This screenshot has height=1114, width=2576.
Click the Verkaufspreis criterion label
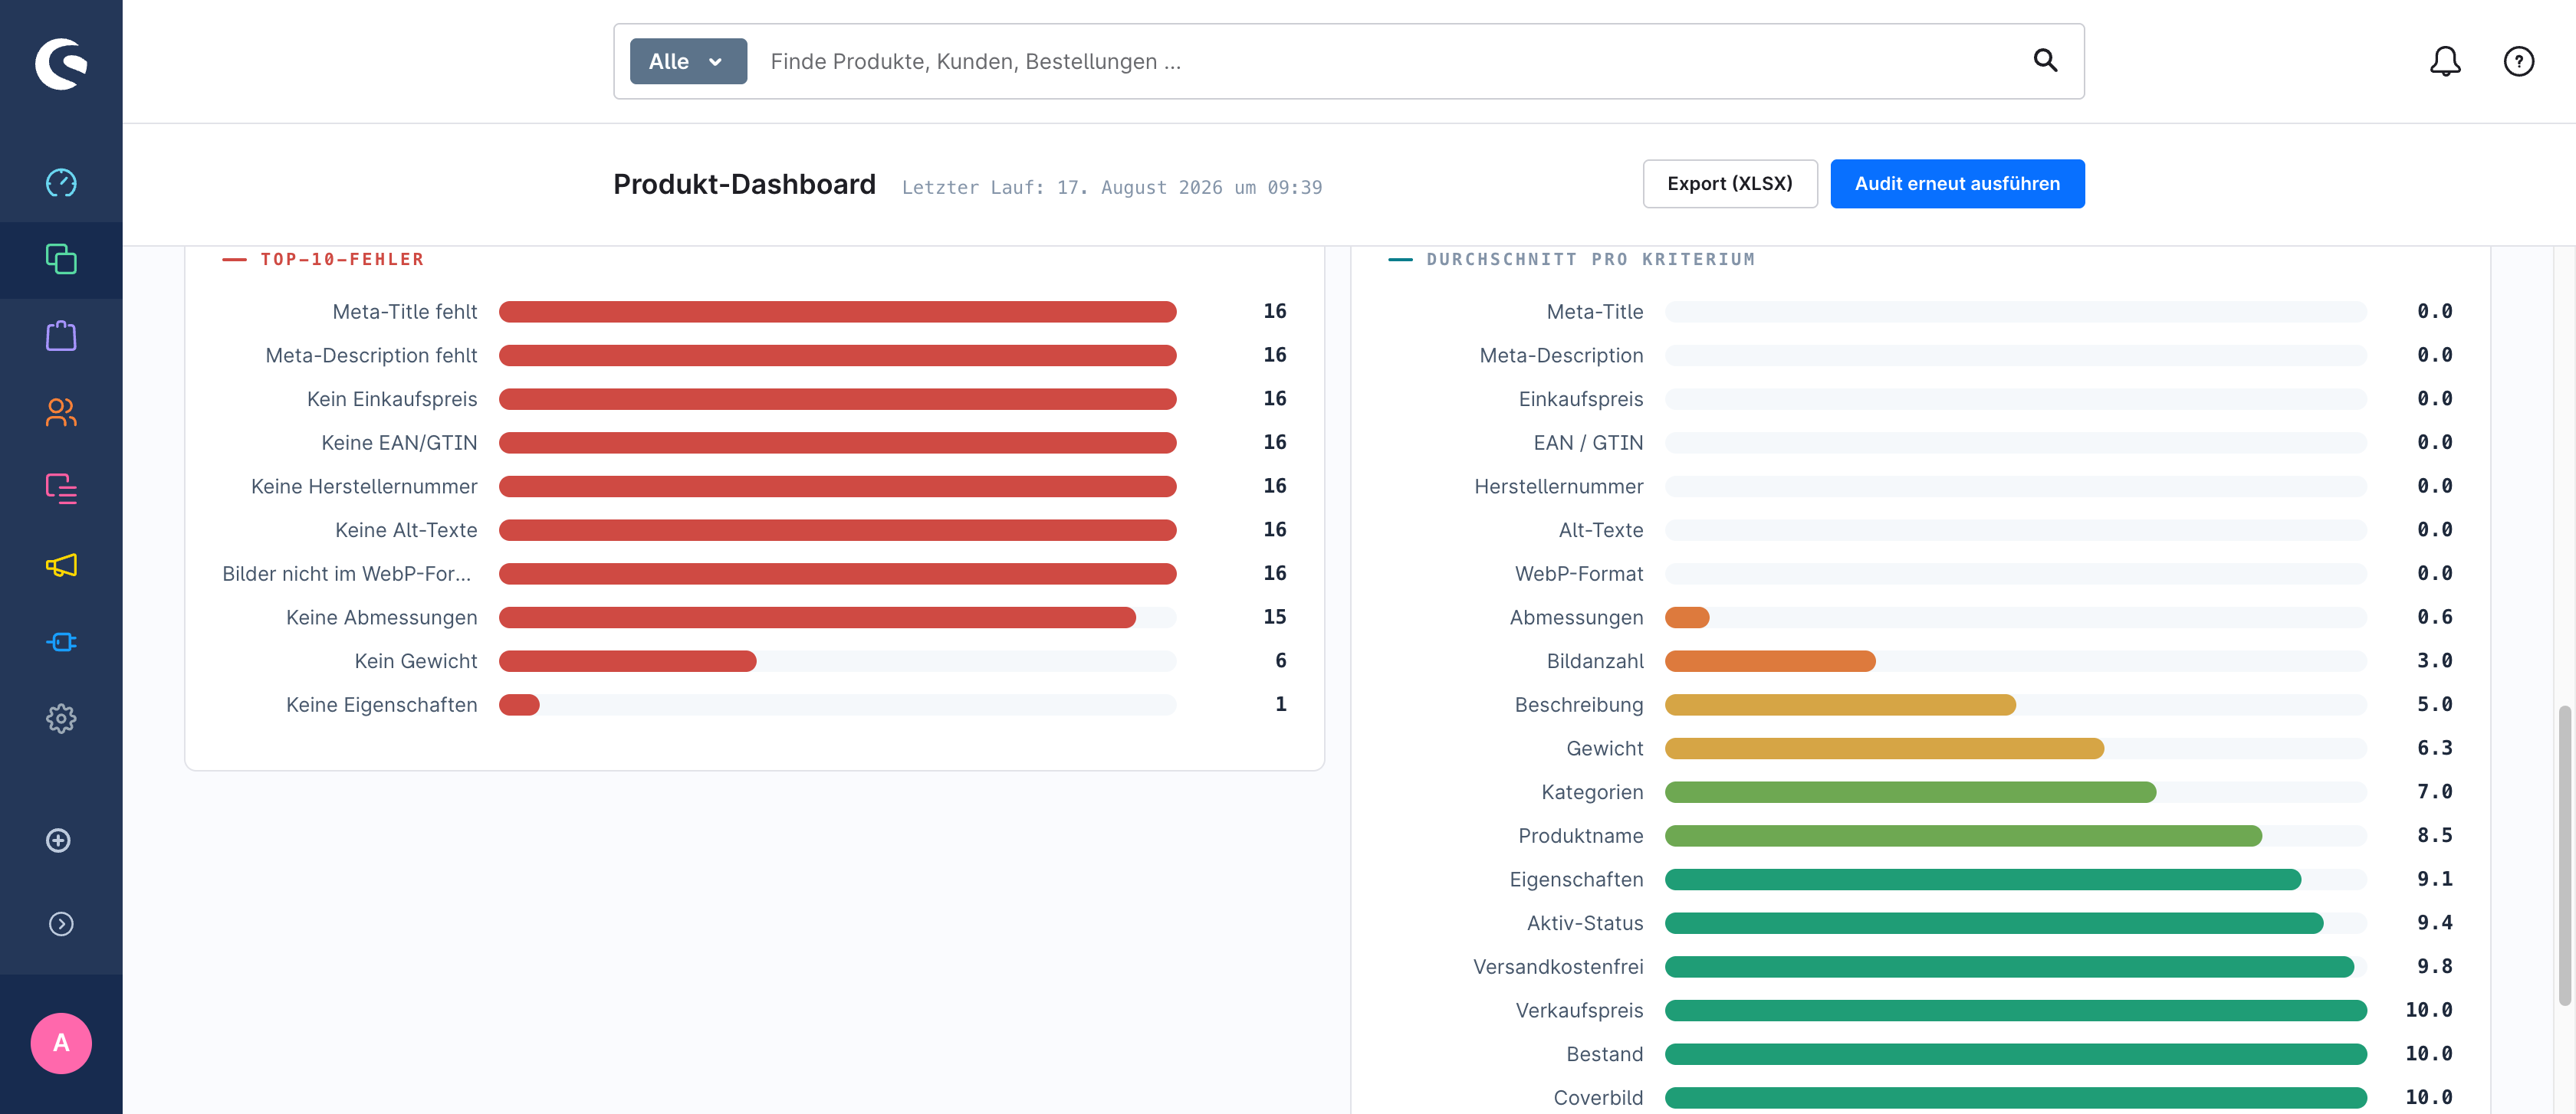pos(1579,1011)
